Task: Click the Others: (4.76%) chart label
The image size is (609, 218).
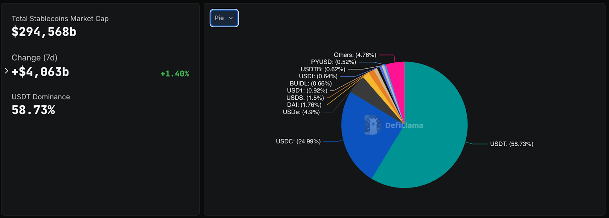Action: 355,55
